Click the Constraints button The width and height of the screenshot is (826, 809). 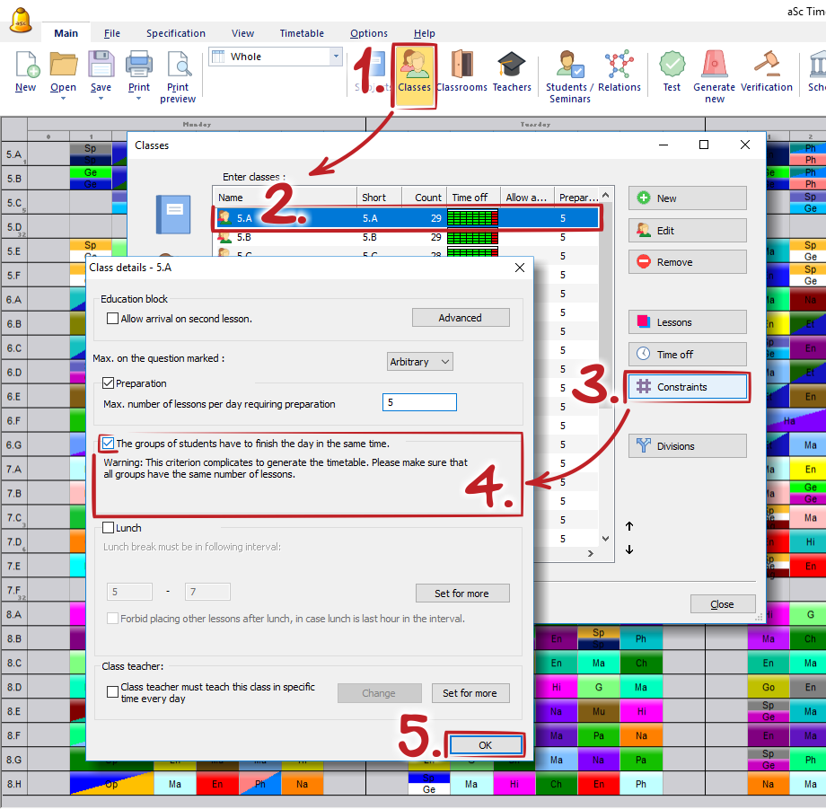point(688,387)
